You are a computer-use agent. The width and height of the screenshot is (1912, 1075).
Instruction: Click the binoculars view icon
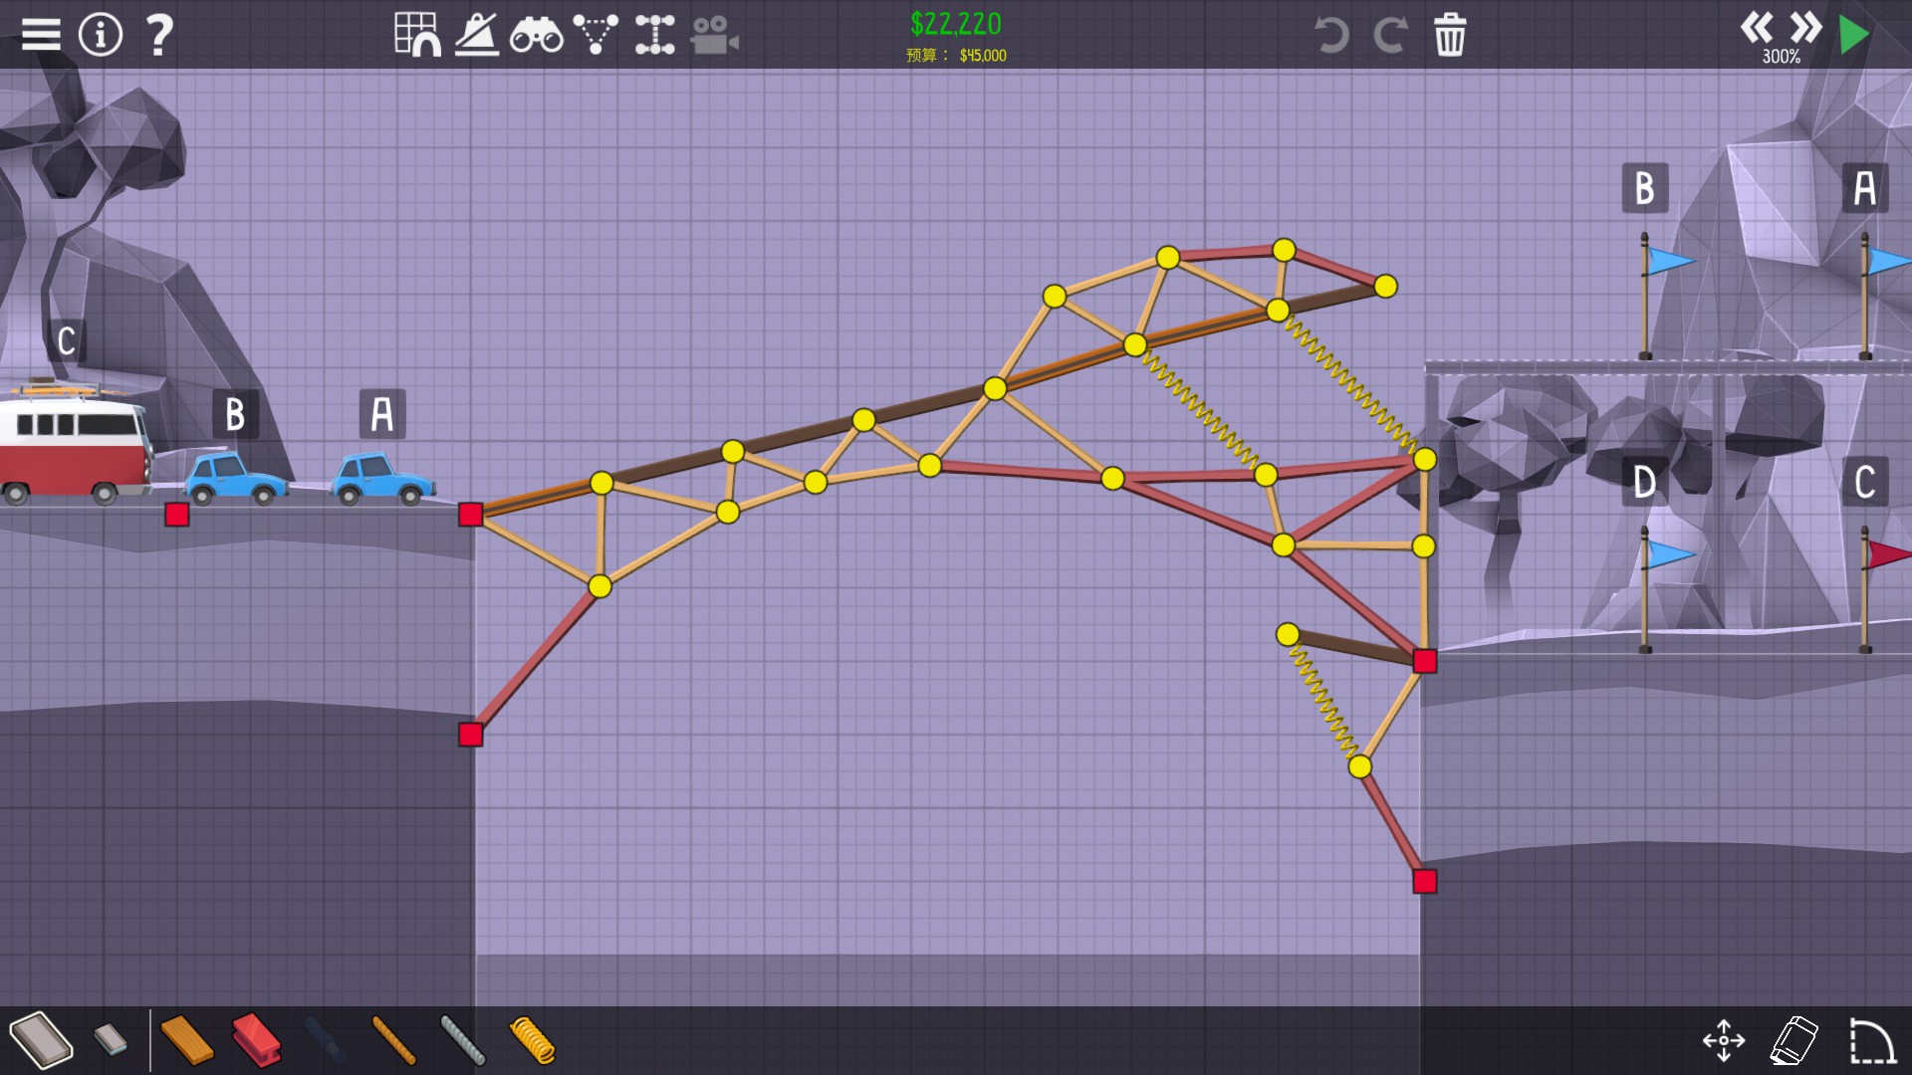click(536, 35)
